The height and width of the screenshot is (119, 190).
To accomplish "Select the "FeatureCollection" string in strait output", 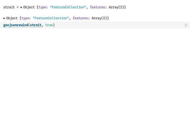I will [x=68, y=7].
